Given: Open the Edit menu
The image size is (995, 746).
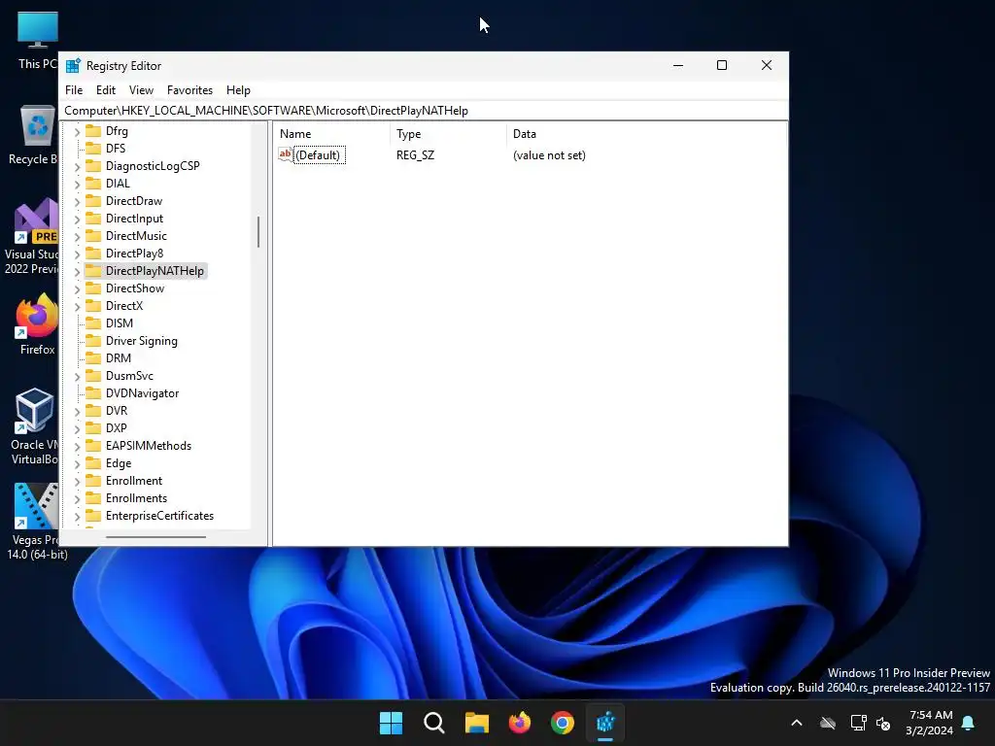Looking at the screenshot, I should point(105,90).
